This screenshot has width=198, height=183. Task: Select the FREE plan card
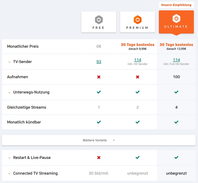pos(99,22)
